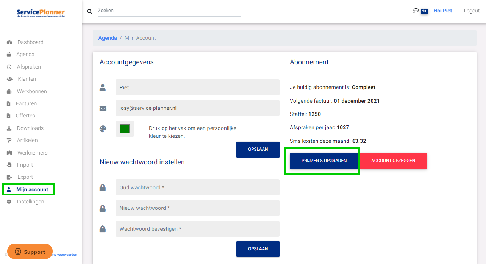Select Mijn account in the sidebar
This screenshot has height=264, width=486.
[32, 189]
